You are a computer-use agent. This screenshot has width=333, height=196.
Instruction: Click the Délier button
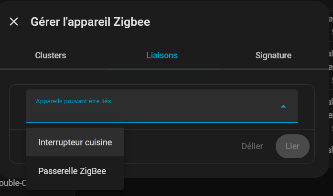click(x=252, y=146)
